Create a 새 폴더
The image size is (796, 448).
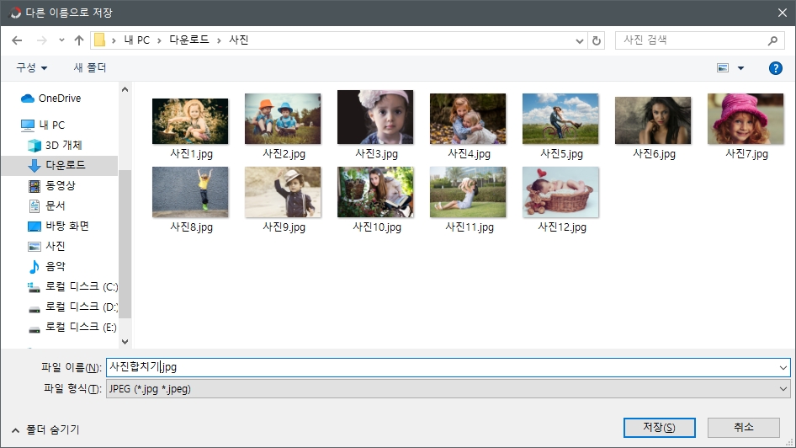(x=90, y=67)
